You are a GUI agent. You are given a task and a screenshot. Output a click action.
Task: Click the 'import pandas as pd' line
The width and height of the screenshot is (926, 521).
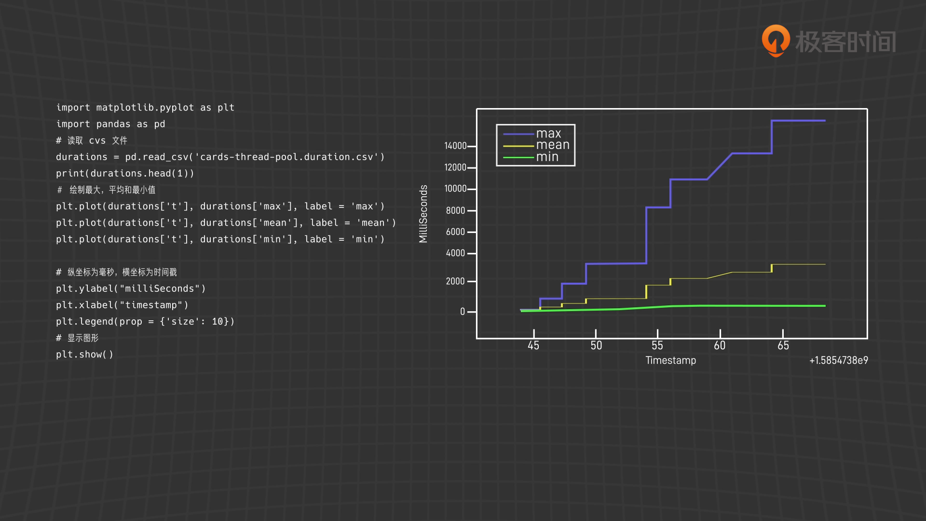point(110,124)
